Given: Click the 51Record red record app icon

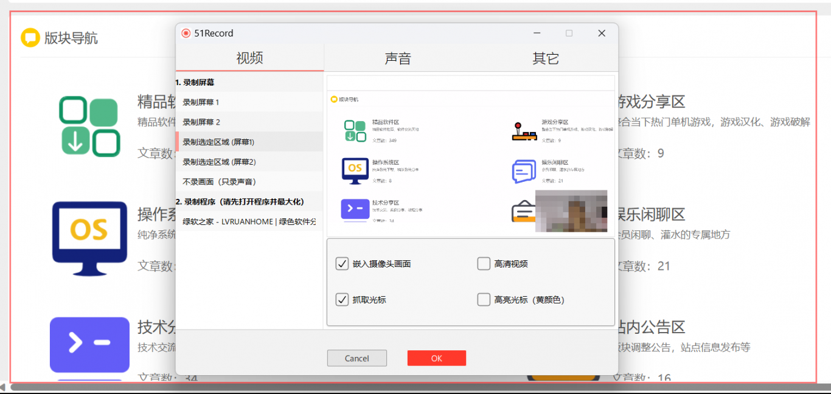Looking at the screenshot, I should pyautogui.click(x=186, y=33).
